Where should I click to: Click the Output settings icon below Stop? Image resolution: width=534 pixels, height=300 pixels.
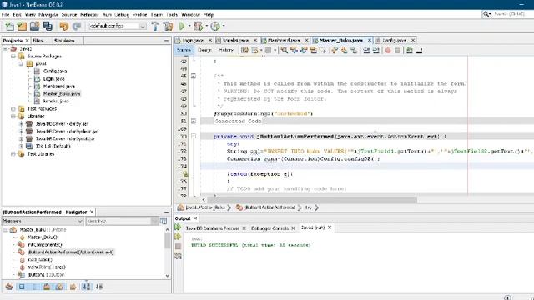tap(178, 256)
